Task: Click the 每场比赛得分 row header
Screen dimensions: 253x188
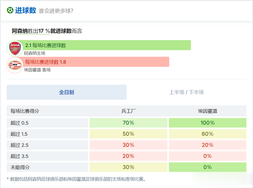Action: tap(25, 111)
